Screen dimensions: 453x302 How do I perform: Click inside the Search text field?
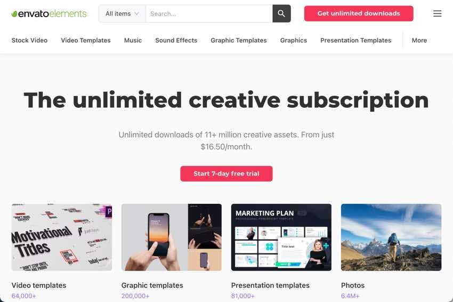pos(209,13)
